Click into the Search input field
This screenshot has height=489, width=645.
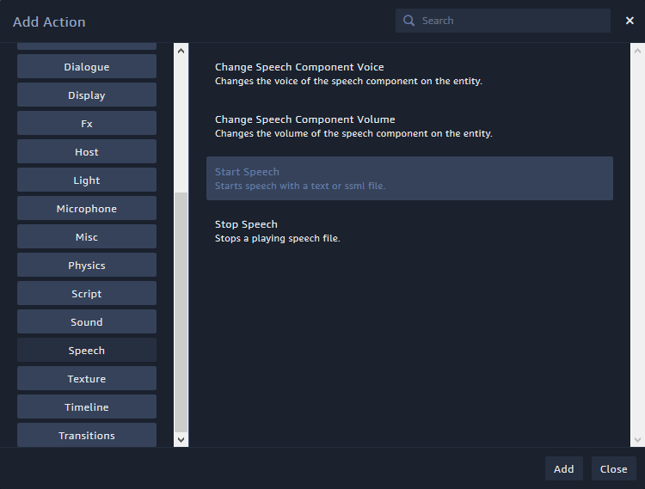pos(503,21)
